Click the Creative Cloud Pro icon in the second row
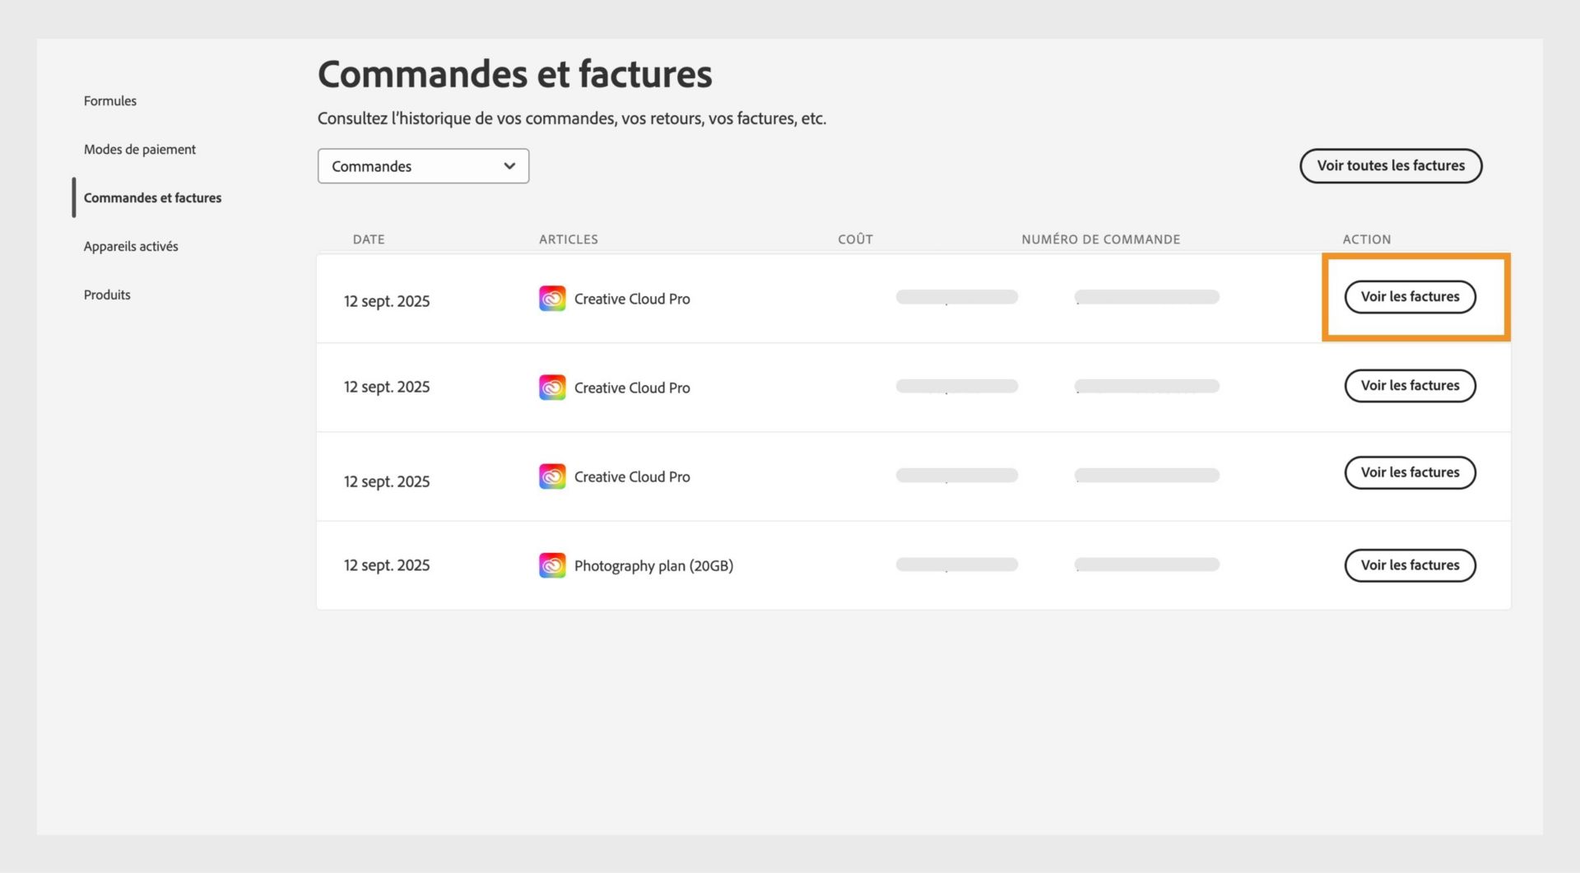Image resolution: width=1580 pixels, height=873 pixels. [x=552, y=387]
